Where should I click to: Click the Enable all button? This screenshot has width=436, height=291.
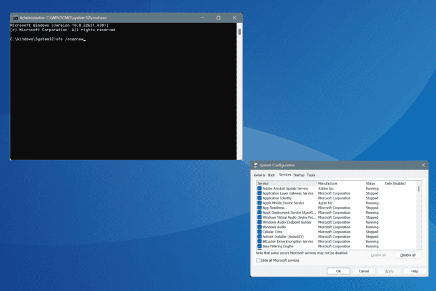coord(378,255)
